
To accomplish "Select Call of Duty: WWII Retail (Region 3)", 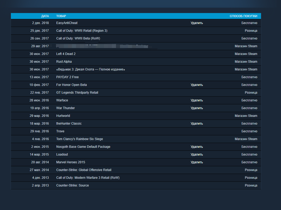I will point(82,31).
